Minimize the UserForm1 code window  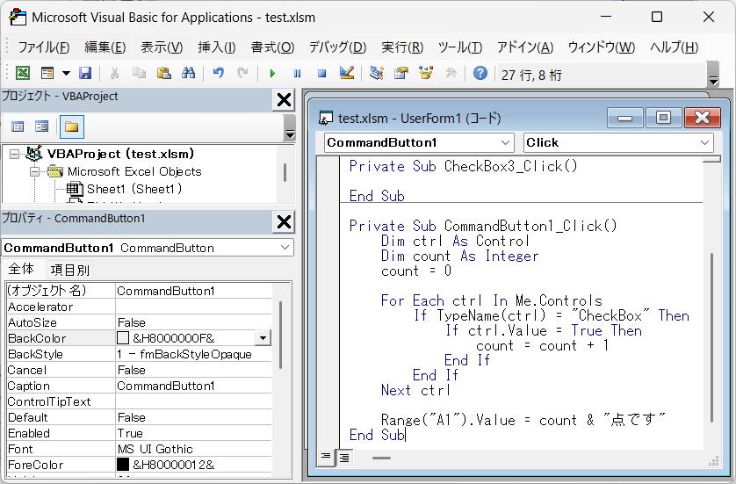[625, 118]
